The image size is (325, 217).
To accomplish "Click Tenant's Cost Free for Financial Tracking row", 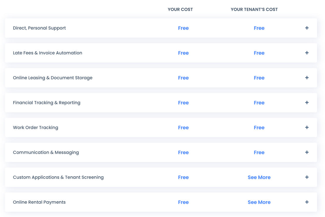I will pos(259,102).
